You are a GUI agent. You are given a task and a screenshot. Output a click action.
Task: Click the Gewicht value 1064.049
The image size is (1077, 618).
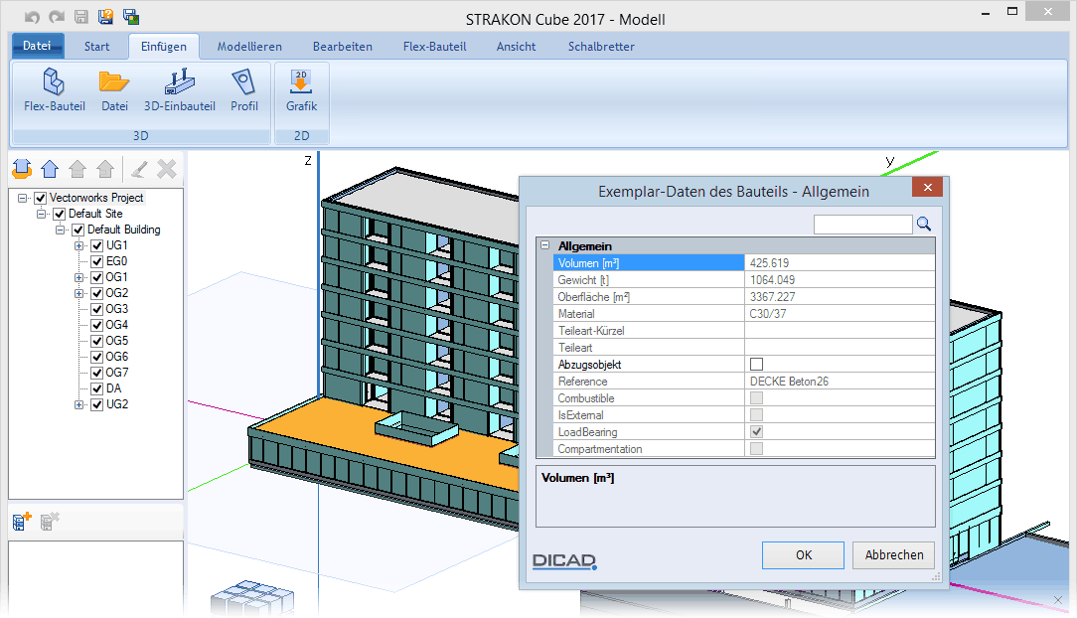coord(772,280)
